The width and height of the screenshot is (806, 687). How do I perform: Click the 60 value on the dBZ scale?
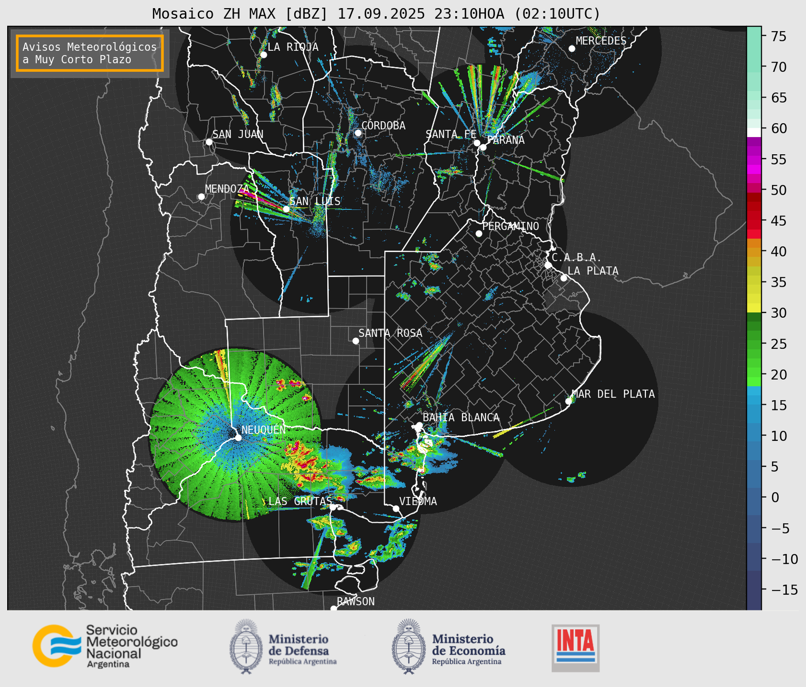coord(778,129)
